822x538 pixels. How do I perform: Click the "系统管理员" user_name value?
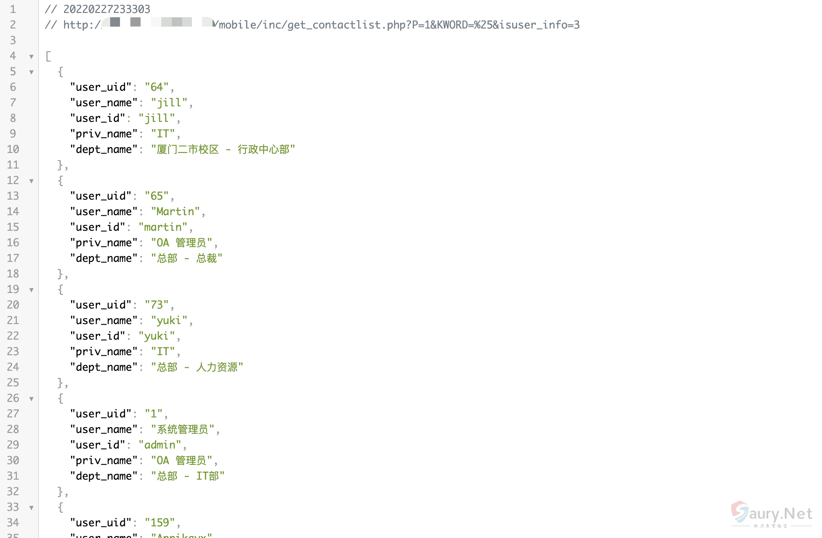click(x=183, y=429)
